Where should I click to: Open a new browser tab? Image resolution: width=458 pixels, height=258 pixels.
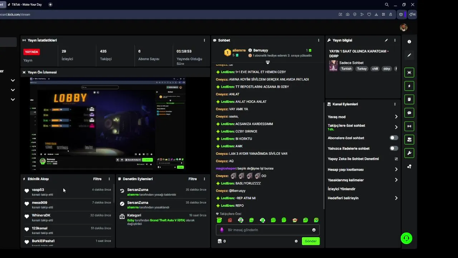click(50, 5)
